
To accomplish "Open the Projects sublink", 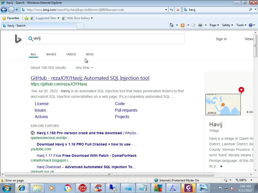I will tap(122, 117).
